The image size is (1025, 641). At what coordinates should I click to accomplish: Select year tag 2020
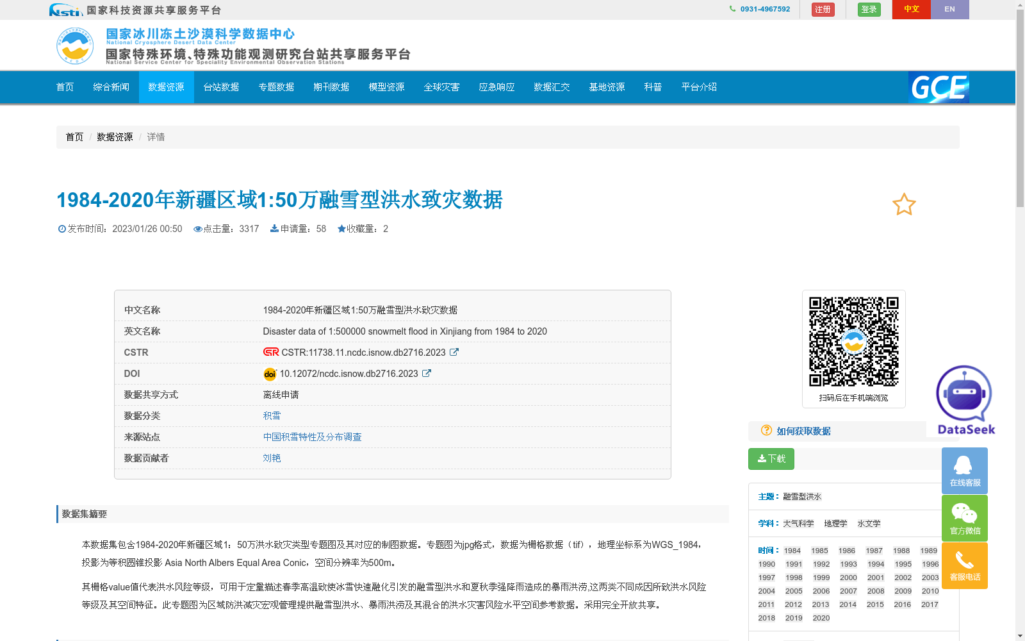(821, 618)
